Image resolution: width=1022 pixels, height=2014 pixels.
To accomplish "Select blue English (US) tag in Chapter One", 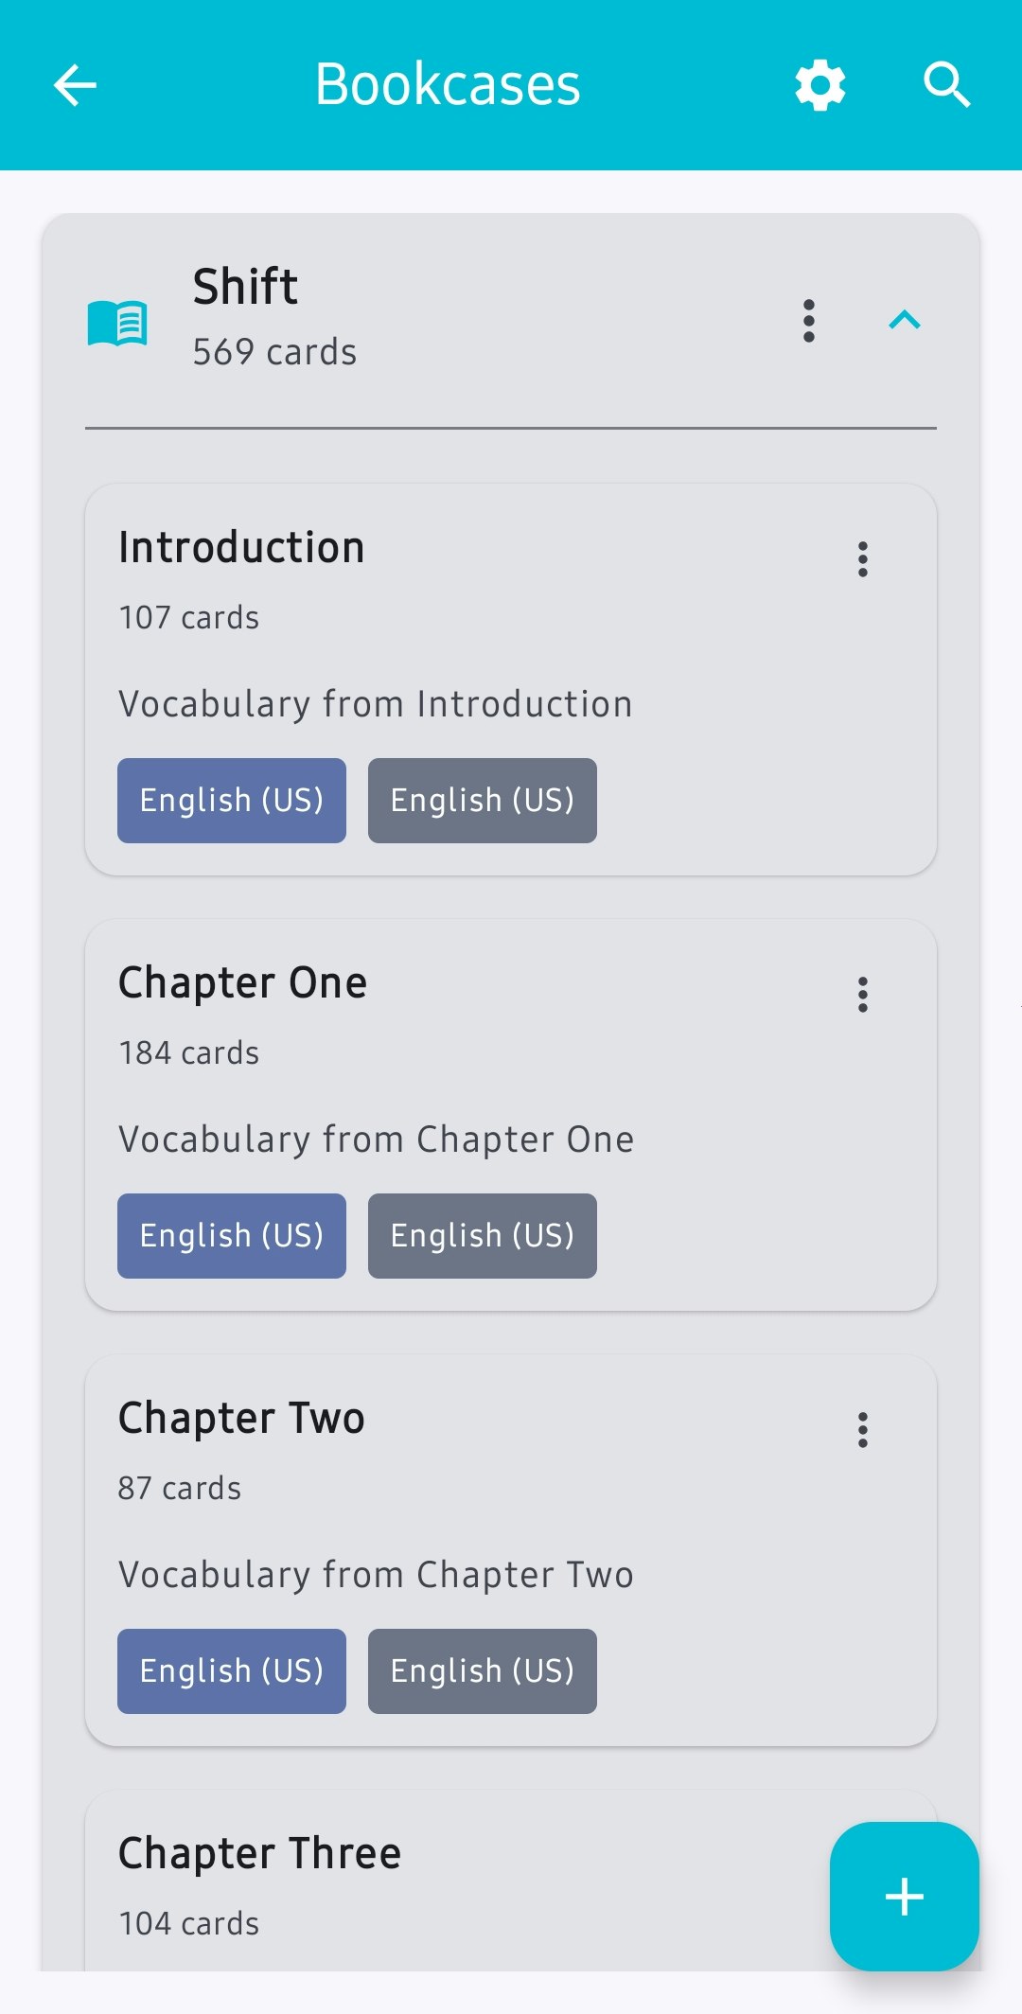I will (x=232, y=1236).
